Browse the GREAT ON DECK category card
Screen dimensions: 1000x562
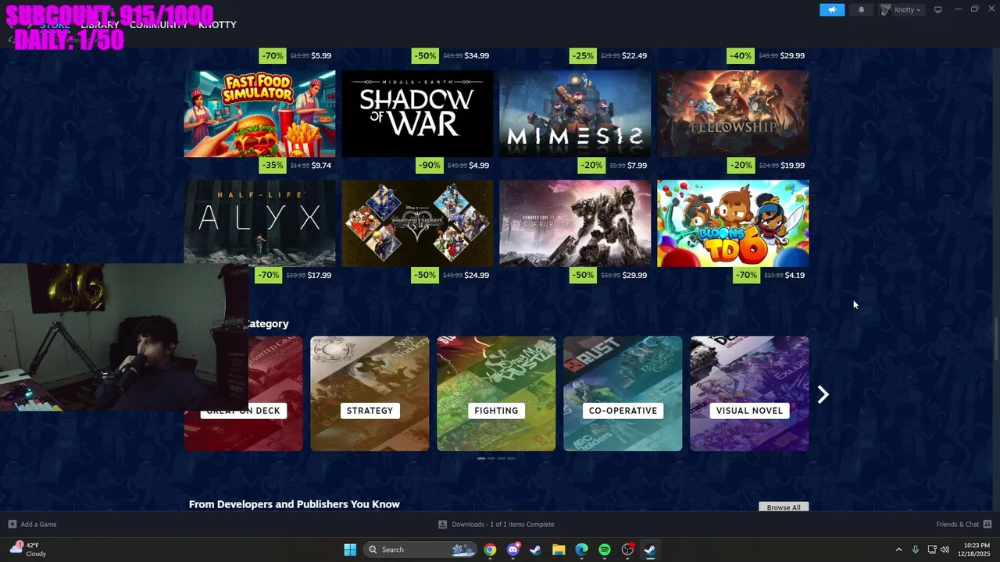[243, 393]
